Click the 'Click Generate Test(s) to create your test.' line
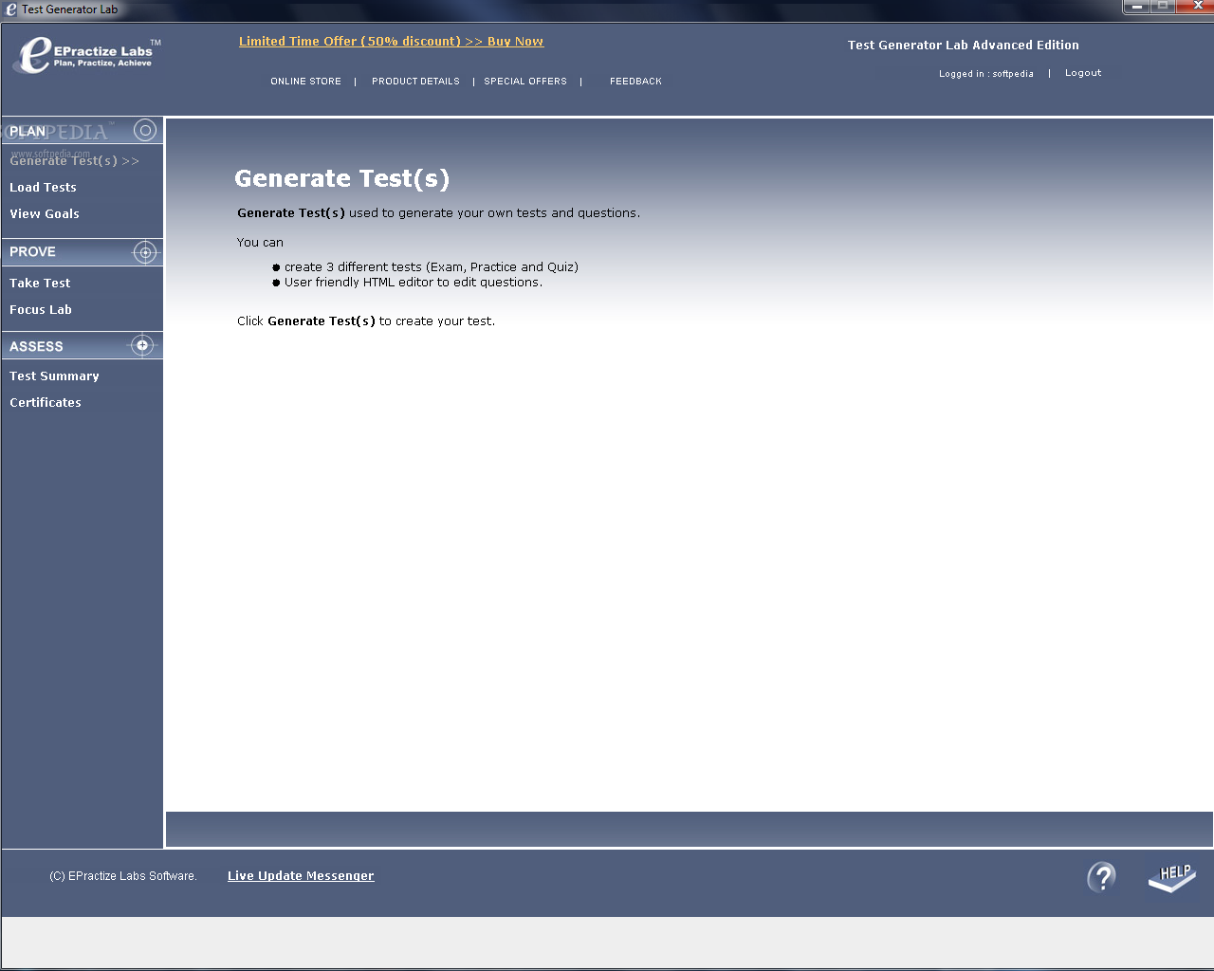Viewport: 1214px width, 971px height. (x=366, y=321)
